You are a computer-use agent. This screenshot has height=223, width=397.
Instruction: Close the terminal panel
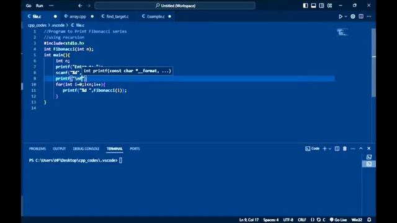click(369, 149)
